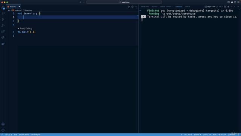The width and height of the screenshot is (241, 136).
Task: Click rust-analyzer in the status bar
Action: click(x=35, y=134)
